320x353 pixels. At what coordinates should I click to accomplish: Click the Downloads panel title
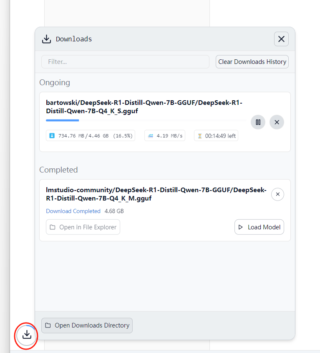(74, 39)
